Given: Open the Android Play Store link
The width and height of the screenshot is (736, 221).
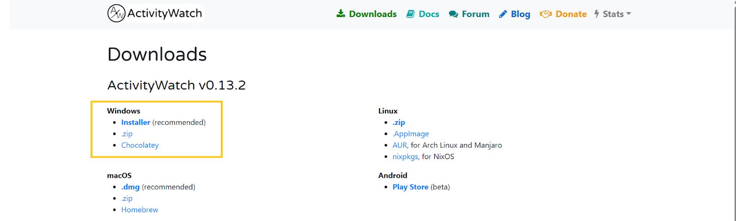Looking at the screenshot, I should pos(410,187).
